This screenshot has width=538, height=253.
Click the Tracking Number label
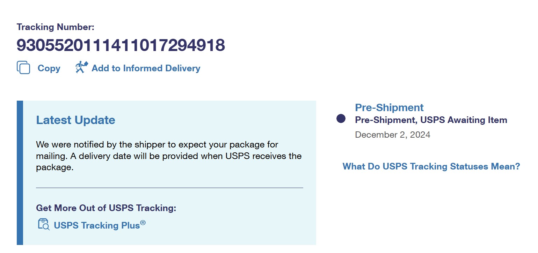(56, 27)
